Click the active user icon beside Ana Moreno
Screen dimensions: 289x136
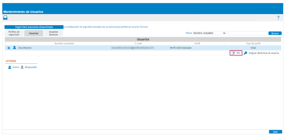[14, 48]
